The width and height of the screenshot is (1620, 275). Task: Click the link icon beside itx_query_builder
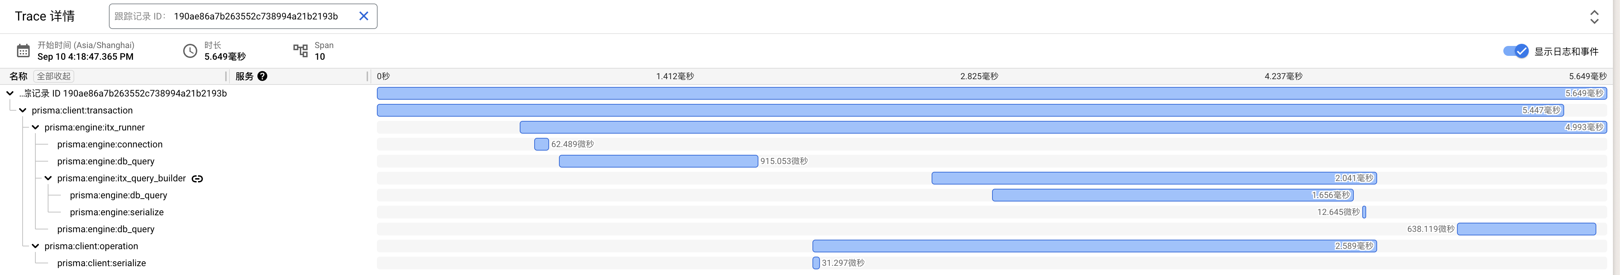tap(198, 179)
